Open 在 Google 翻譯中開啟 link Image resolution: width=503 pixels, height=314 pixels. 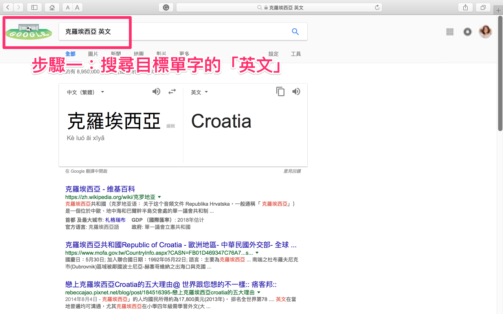click(x=86, y=171)
